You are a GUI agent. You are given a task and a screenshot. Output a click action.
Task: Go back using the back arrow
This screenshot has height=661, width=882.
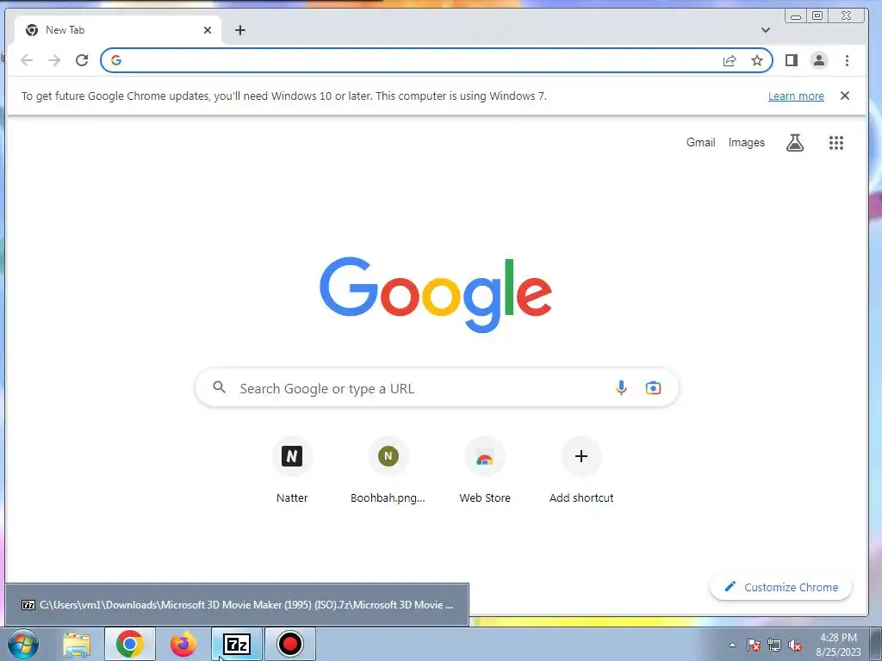tap(27, 60)
